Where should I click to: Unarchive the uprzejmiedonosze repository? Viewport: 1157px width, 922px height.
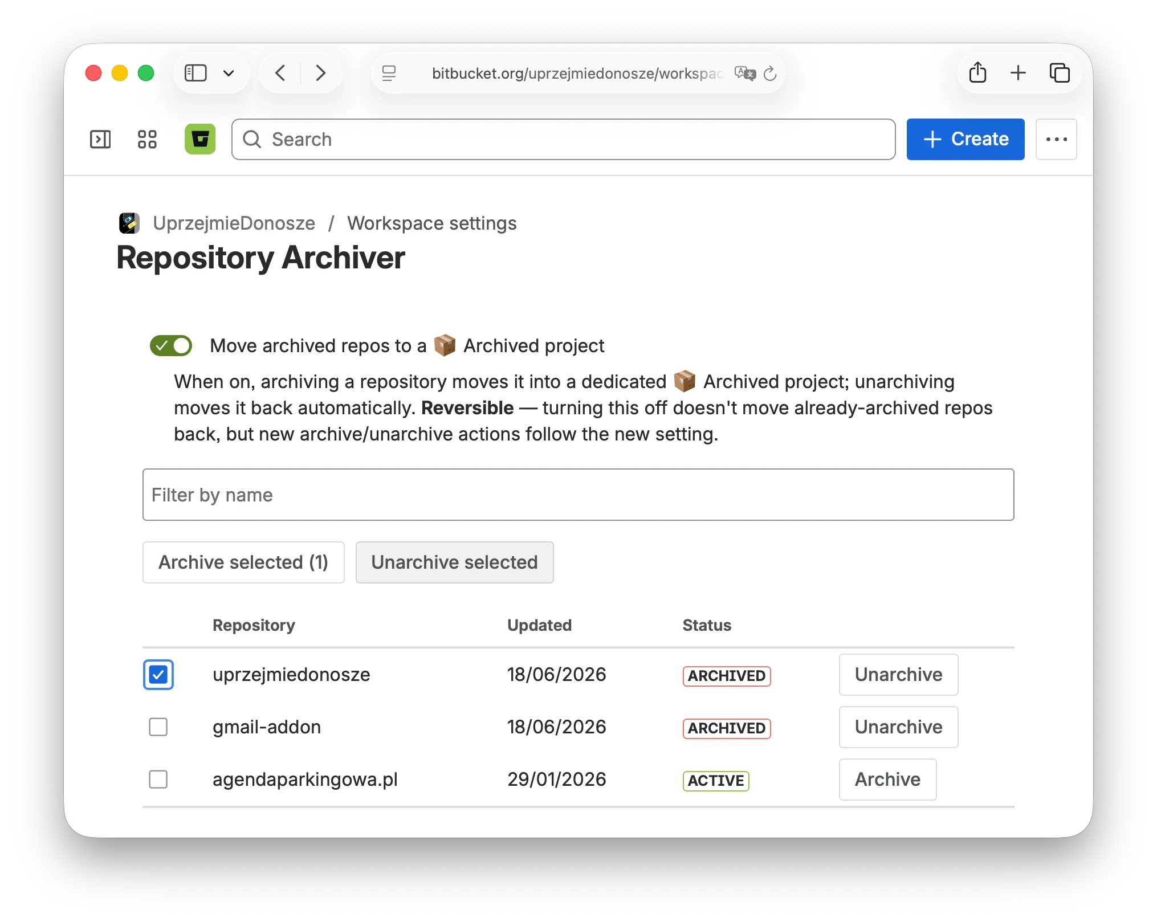click(x=898, y=675)
